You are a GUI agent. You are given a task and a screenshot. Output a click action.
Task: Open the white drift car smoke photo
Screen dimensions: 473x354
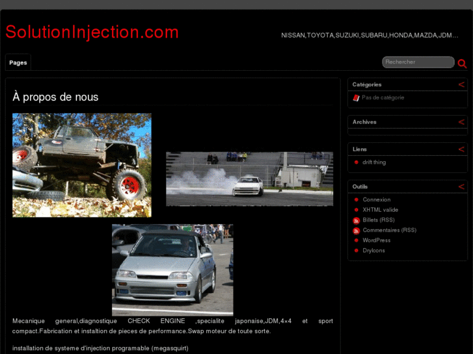[249, 179]
